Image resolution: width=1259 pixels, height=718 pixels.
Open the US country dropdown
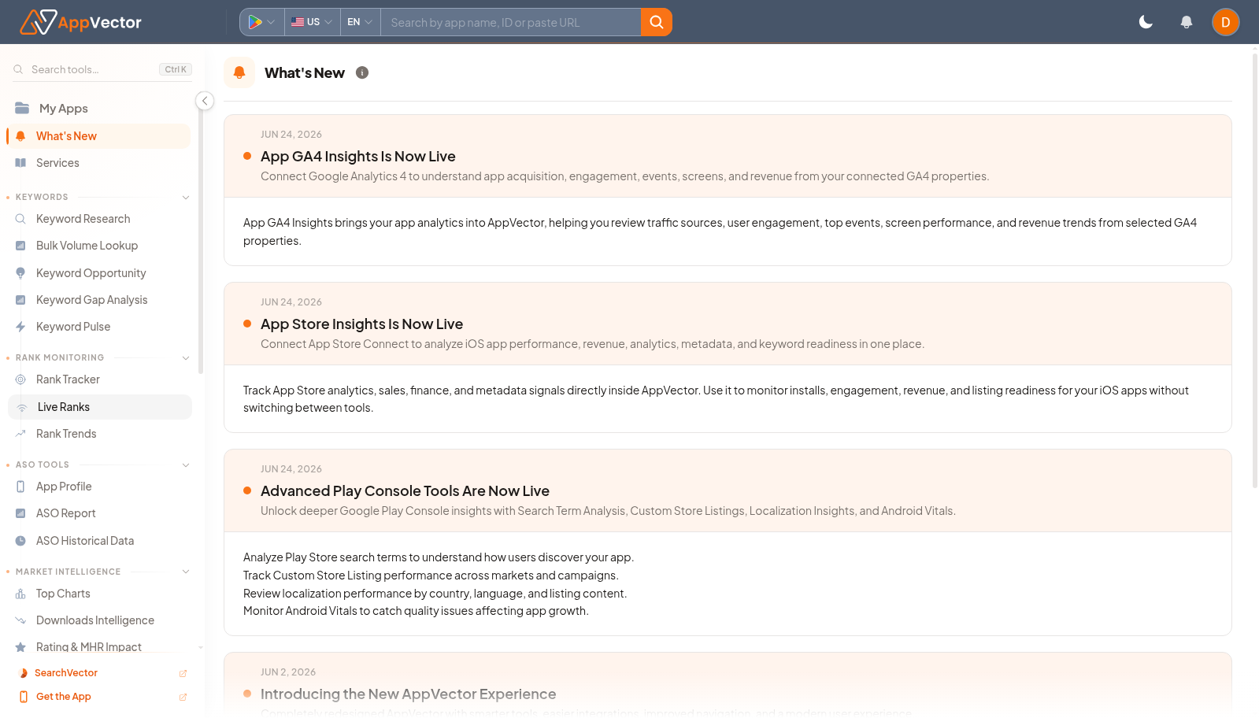[312, 22]
